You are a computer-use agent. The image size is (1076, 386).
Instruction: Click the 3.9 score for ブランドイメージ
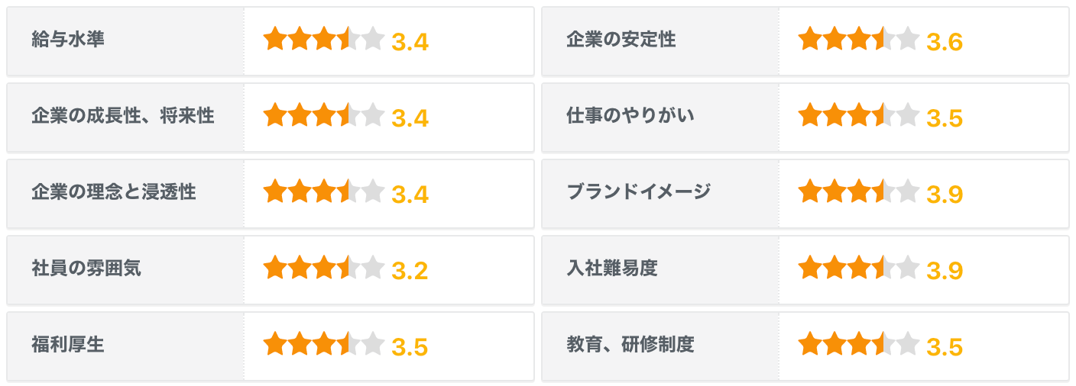pyautogui.click(x=944, y=195)
